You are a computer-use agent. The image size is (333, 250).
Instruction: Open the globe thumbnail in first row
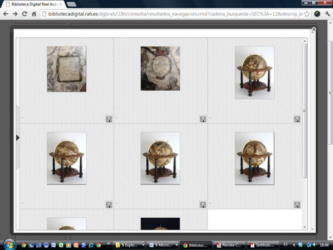(254, 73)
